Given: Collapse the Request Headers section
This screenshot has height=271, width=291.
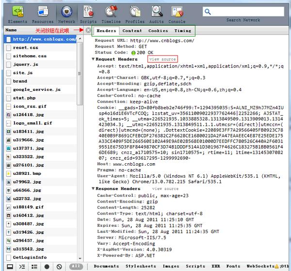Looking at the screenshot, I should click(93, 59).
